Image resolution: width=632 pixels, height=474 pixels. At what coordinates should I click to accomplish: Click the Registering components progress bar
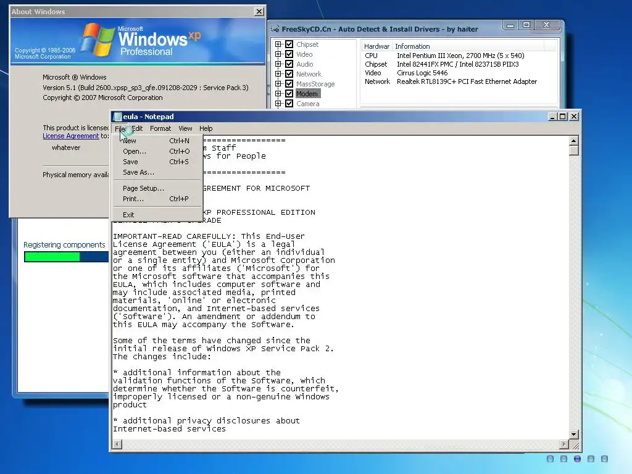click(67, 257)
